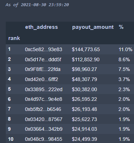Click the eth_address column header
Screen dimensions: 134x143
(x=41, y=27)
